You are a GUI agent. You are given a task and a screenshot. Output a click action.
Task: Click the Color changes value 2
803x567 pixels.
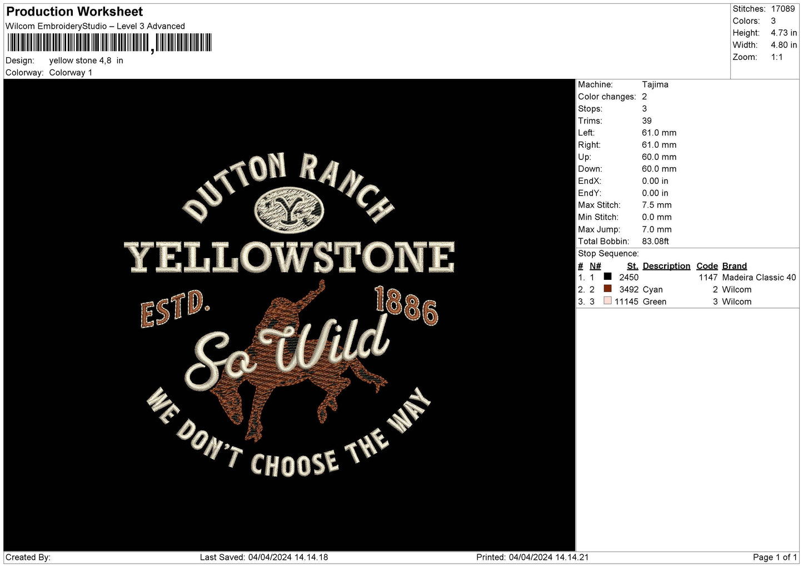645,97
